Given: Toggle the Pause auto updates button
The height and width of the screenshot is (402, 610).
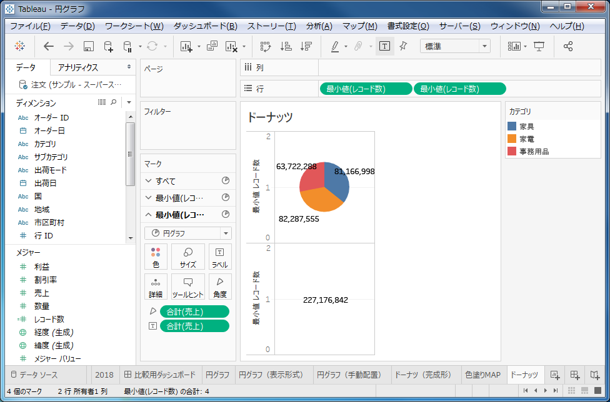Looking at the screenshot, I should click(128, 46).
